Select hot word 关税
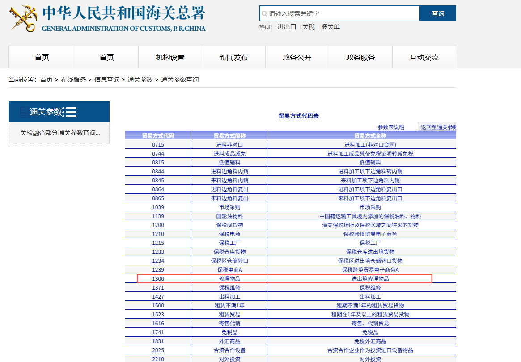This screenshot has width=521, height=362. pyautogui.click(x=308, y=27)
